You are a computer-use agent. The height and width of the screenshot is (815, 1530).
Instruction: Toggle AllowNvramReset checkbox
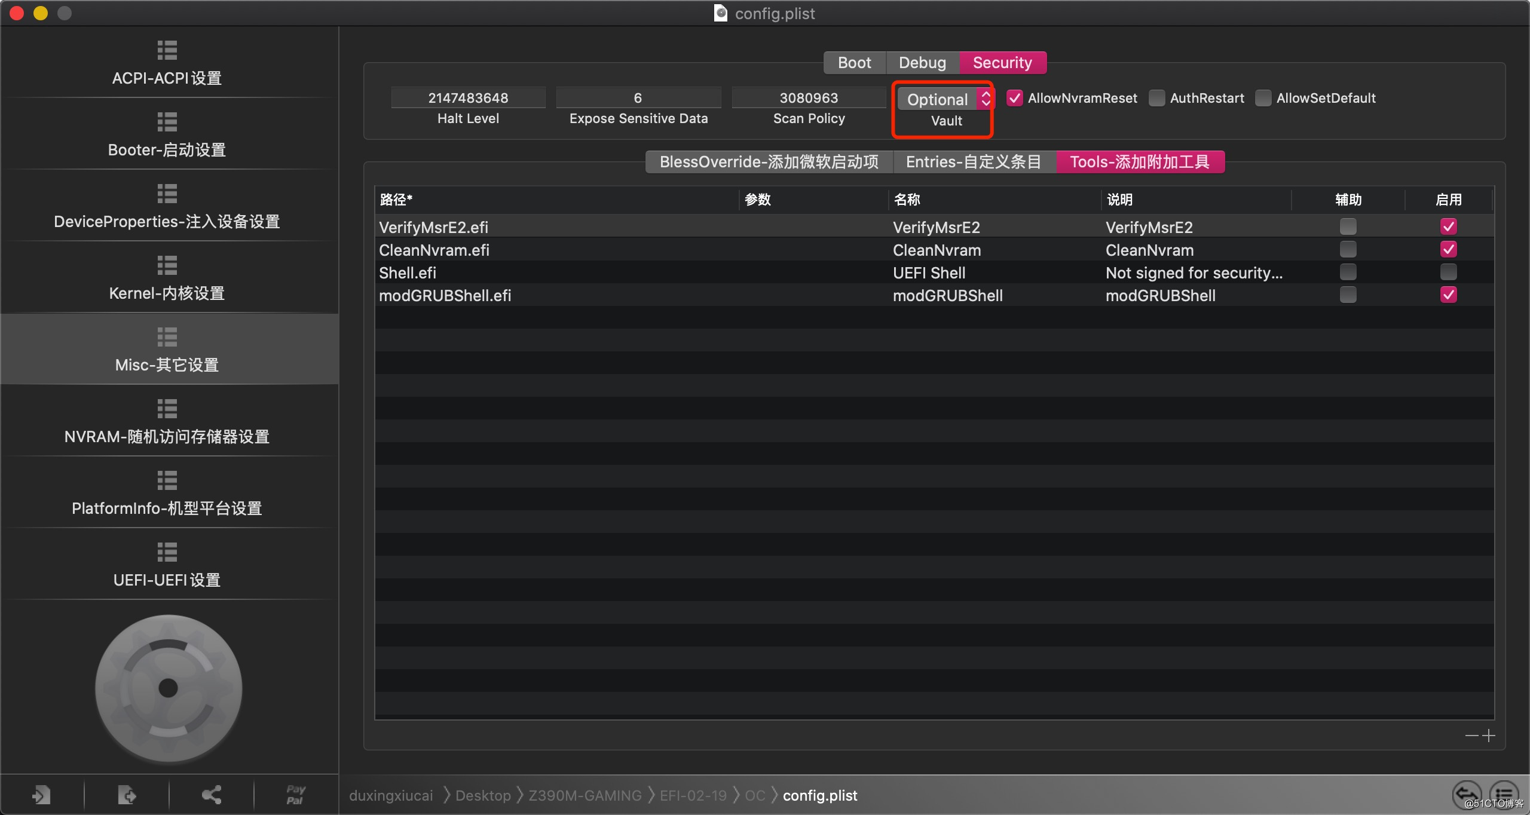click(x=1014, y=98)
